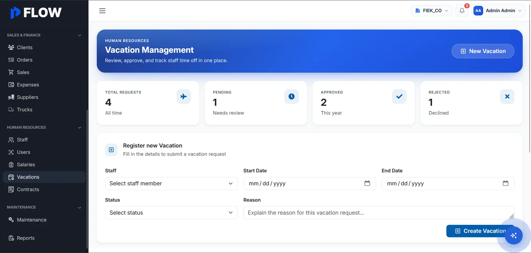Click the Total Requests card
Screen dimensions: 531x253
[148, 103]
